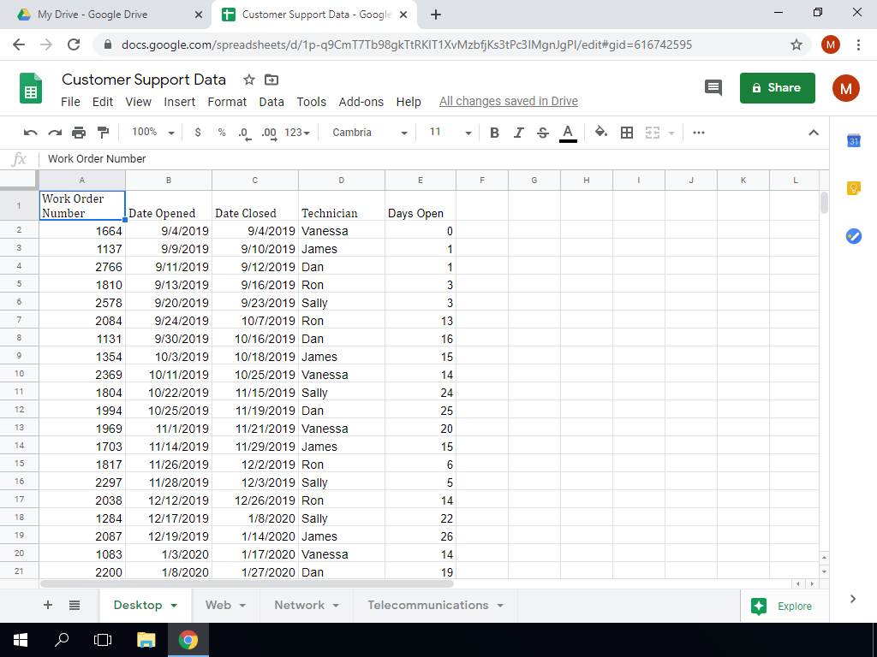Open the Format menu
877x657 pixels.
click(x=227, y=102)
